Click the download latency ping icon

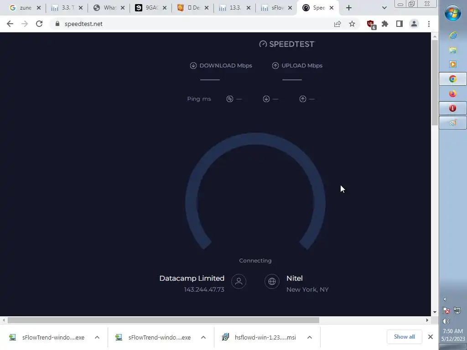point(266,99)
